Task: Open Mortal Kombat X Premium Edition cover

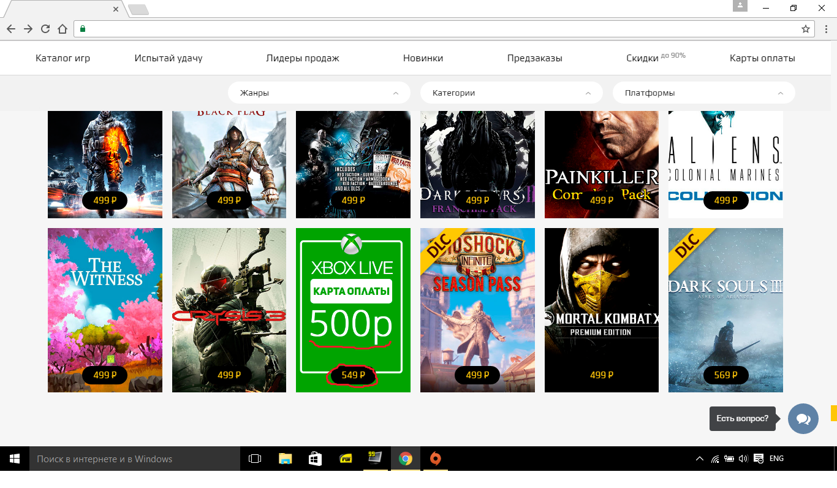Action: point(602,310)
